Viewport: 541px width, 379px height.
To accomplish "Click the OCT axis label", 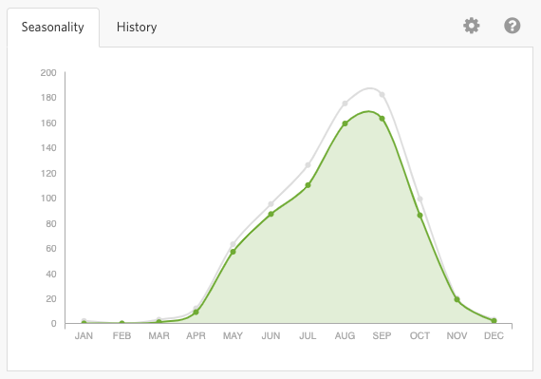I will [x=420, y=335].
